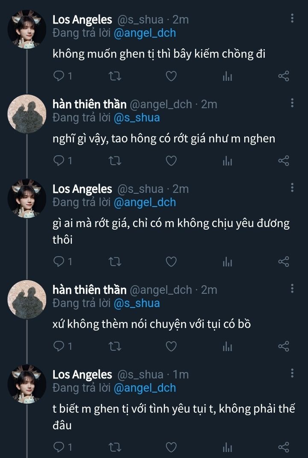
Task: Like the "gì ai mà rớt giá" tweet
Action: click(x=171, y=261)
